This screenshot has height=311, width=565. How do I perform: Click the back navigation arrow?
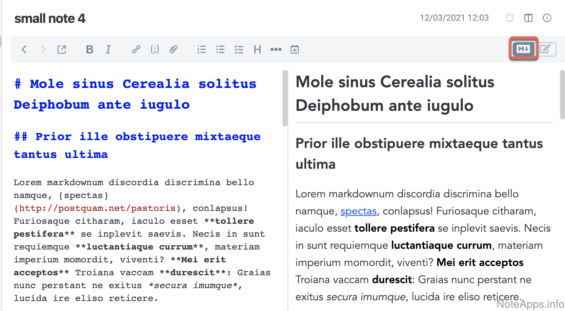coord(24,49)
